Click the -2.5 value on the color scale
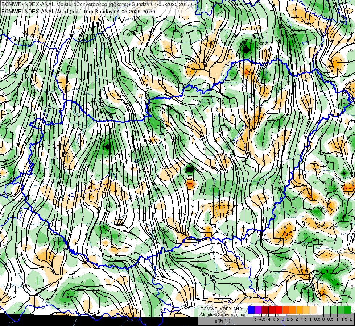355x326 pixels. [x=289, y=319]
